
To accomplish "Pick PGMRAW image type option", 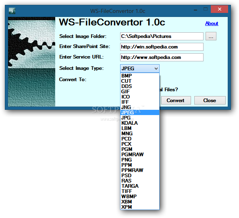I will (x=140, y=155).
